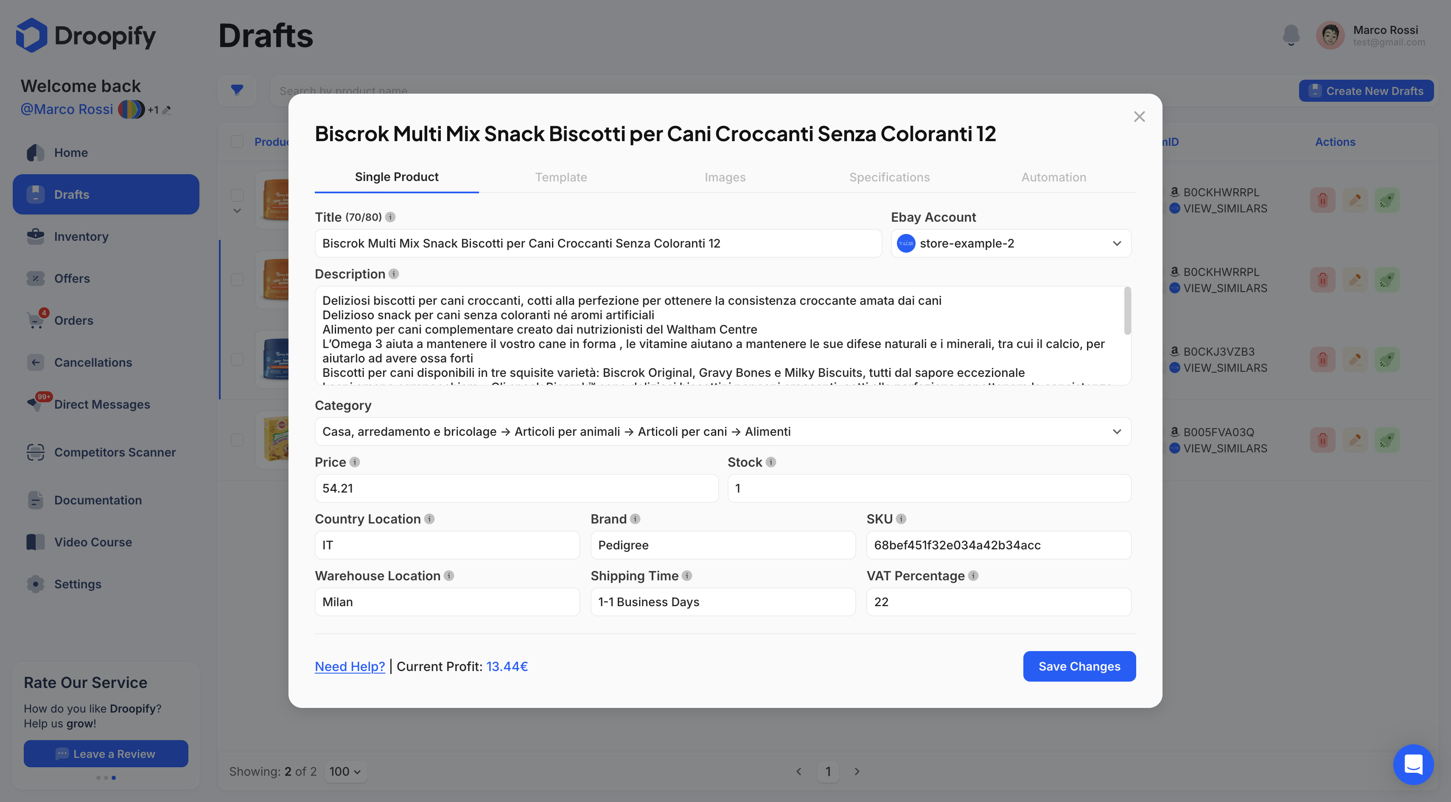Open the 100 rows-per-page dropdown

pos(345,771)
